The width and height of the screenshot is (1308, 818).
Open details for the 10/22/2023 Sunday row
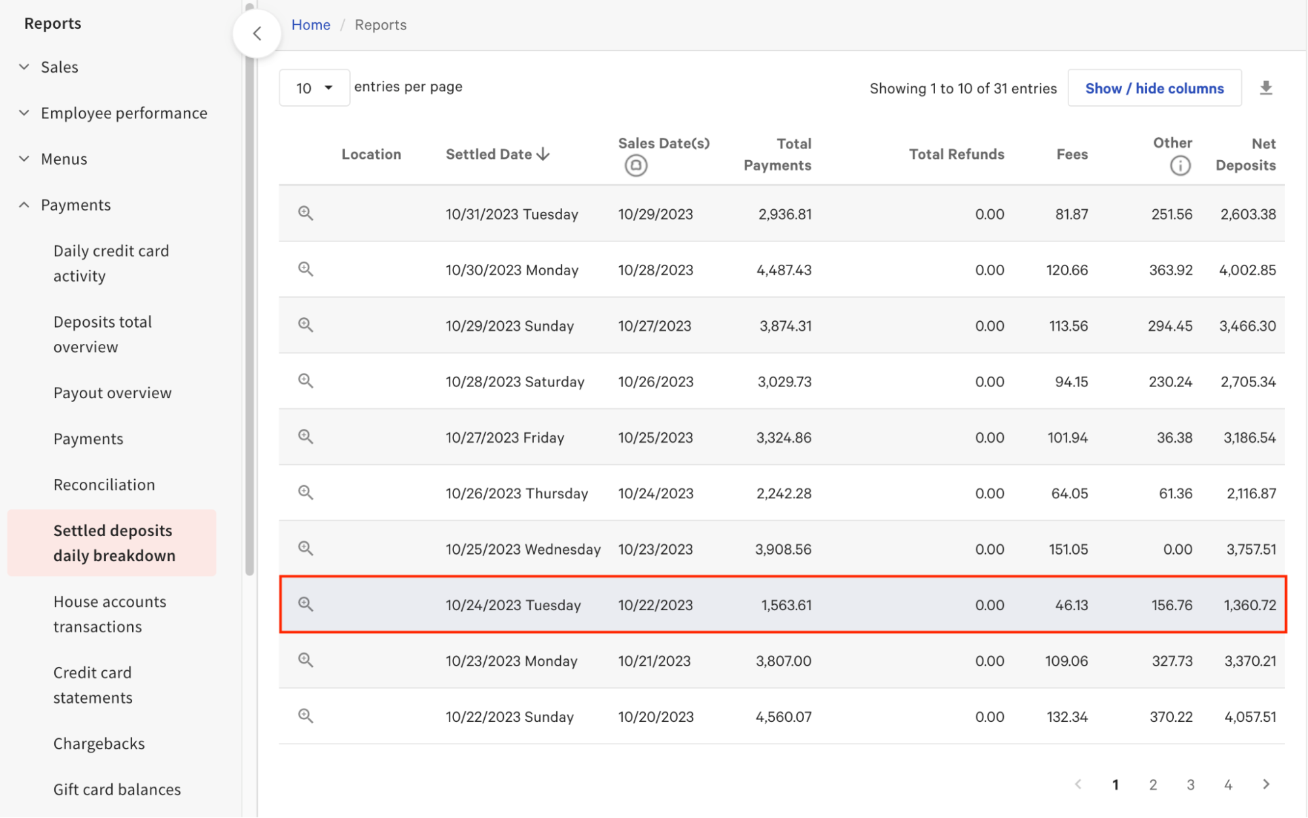point(306,716)
